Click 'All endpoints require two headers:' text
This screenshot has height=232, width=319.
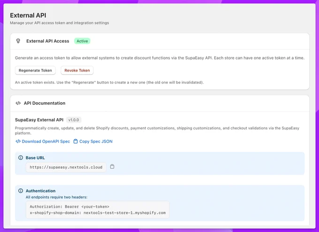pyautogui.click(x=57, y=197)
